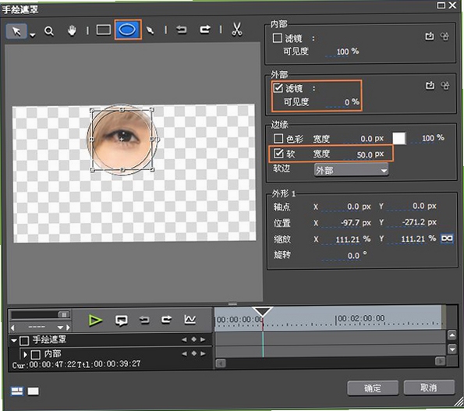Enable the 内部 滤镜 checkbox

pos(278,38)
